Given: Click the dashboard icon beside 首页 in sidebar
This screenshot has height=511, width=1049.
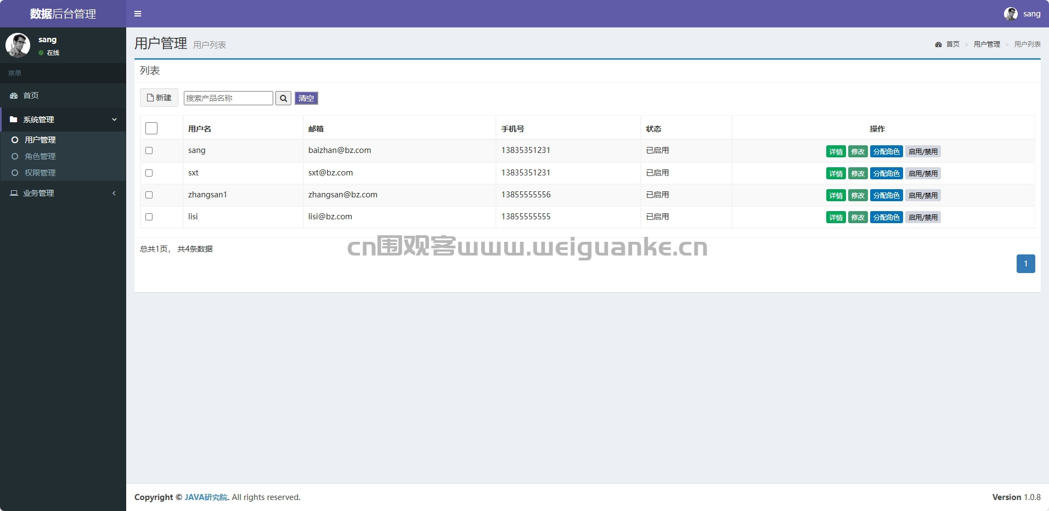Looking at the screenshot, I should click(14, 95).
